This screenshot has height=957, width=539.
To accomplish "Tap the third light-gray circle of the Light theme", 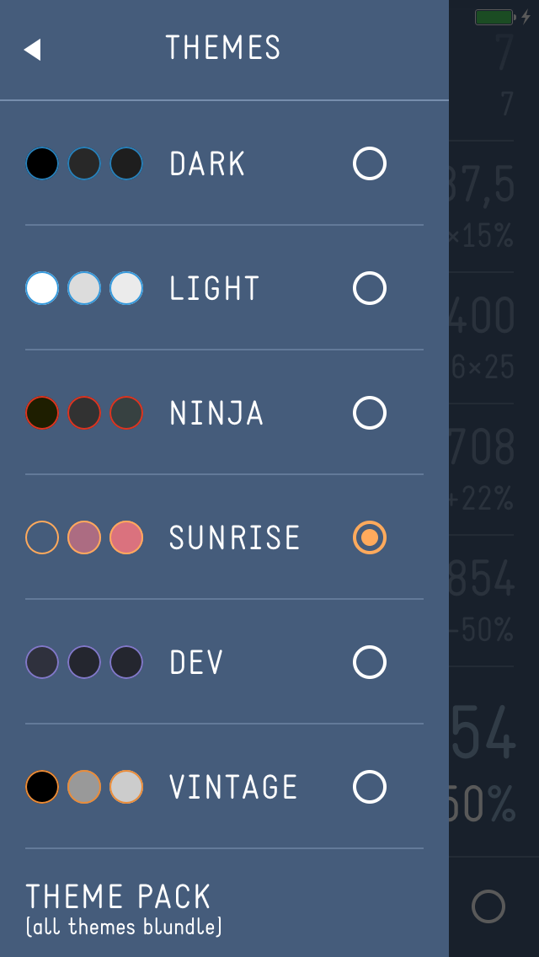I will click(126, 287).
